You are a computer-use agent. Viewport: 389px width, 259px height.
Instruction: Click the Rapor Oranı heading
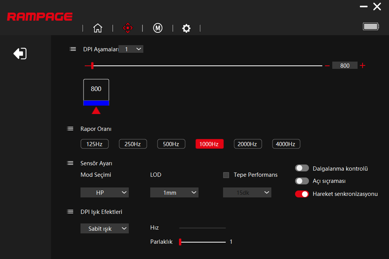96,129
